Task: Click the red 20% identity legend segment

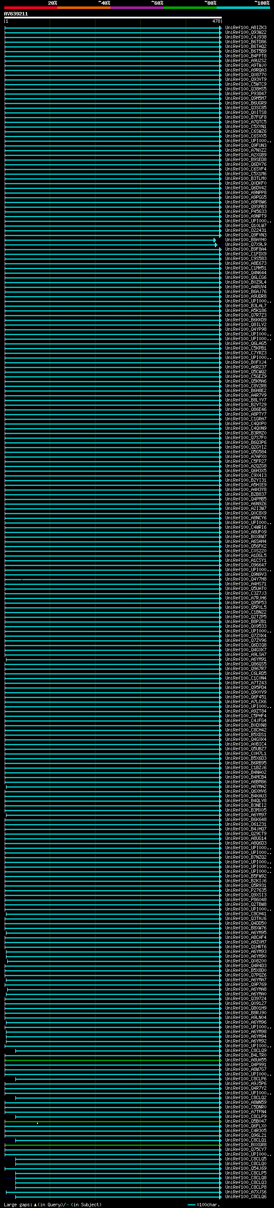Action: [x=30, y=8]
